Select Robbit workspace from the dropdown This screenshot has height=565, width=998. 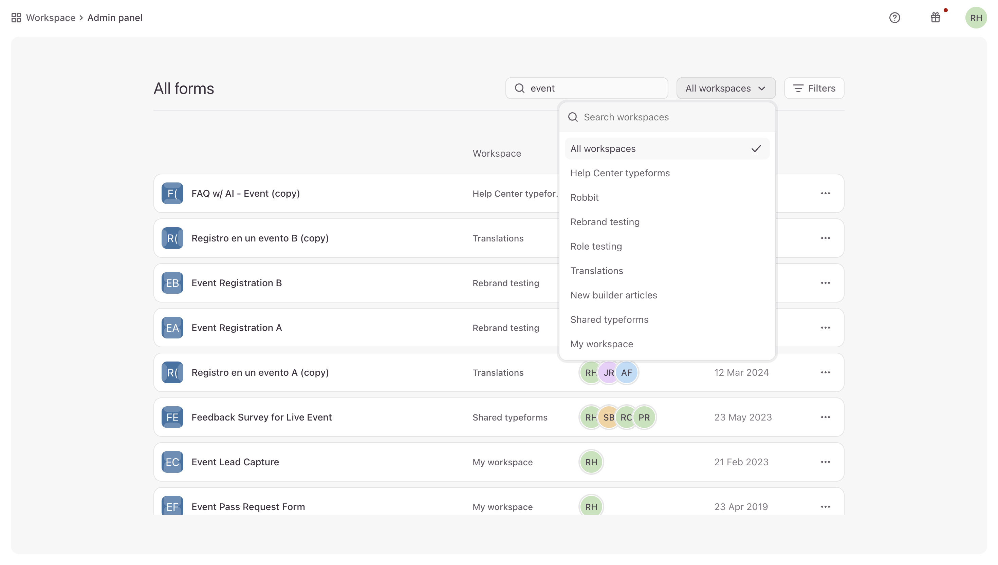pos(584,197)
